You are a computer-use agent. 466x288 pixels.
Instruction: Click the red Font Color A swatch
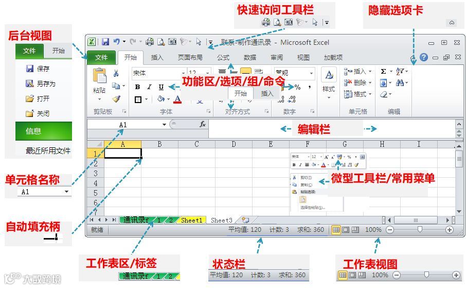177,99
